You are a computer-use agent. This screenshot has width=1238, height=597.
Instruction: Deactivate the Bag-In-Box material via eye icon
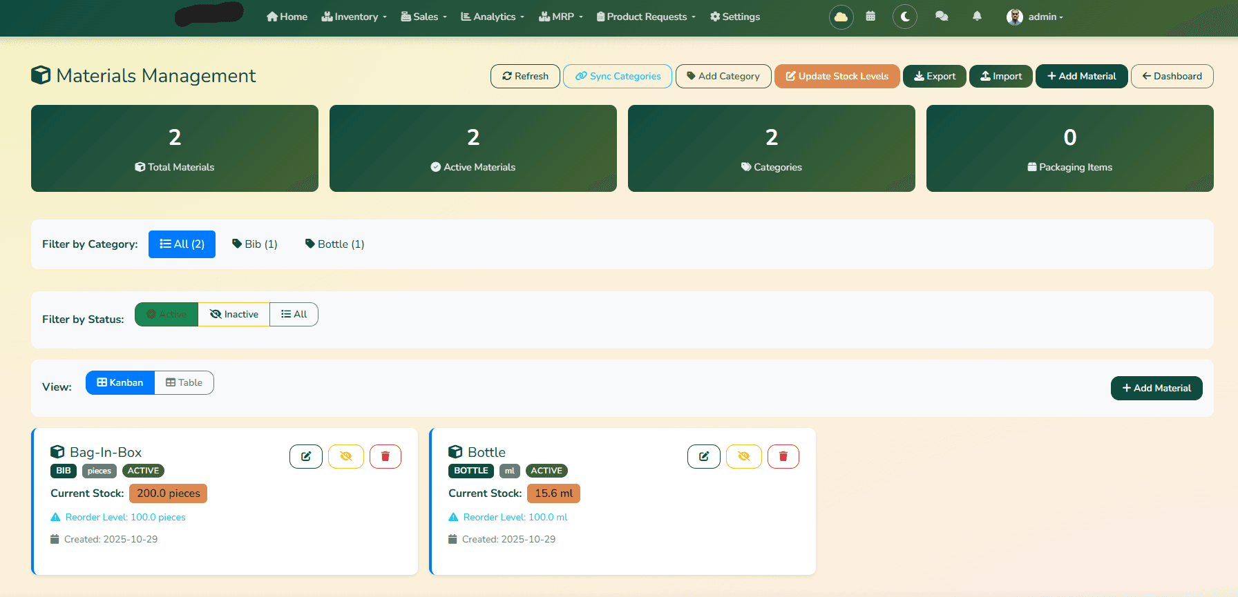346,456
